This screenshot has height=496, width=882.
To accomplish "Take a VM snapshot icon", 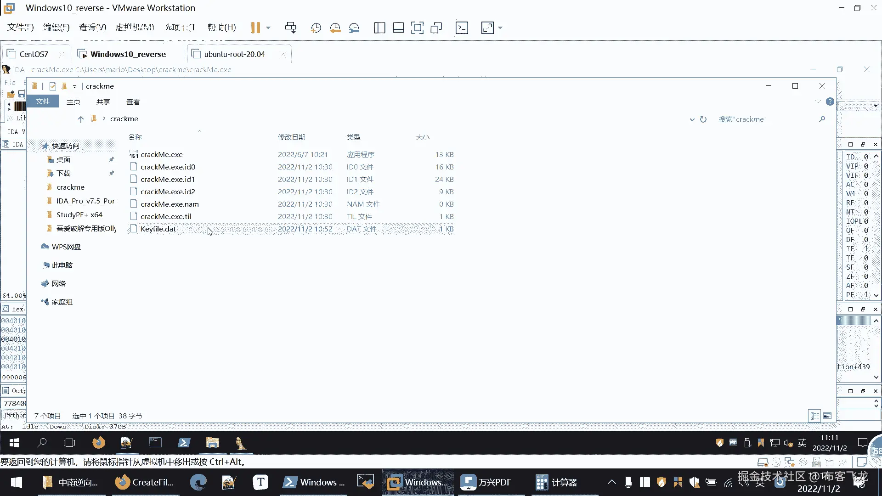I will coord(316,28).
